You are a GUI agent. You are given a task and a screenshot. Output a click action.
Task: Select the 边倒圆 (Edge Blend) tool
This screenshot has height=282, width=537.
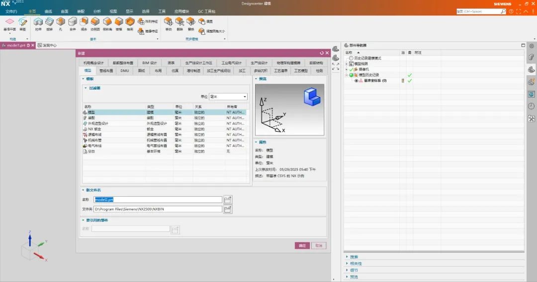[x=95, y=24]
